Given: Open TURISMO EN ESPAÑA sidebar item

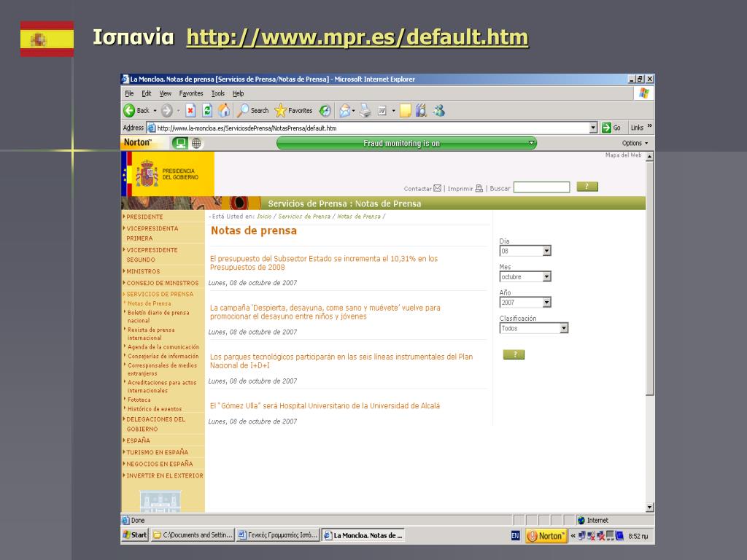Looking at the screenshot, I should tap(157, 452).
